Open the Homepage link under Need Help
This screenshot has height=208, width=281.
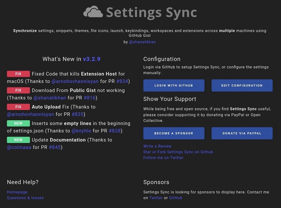[x=17, y=192]
